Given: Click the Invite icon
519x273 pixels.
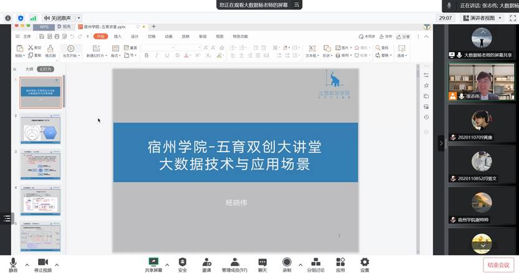Looking at the screenshot, I should point(206,263).
